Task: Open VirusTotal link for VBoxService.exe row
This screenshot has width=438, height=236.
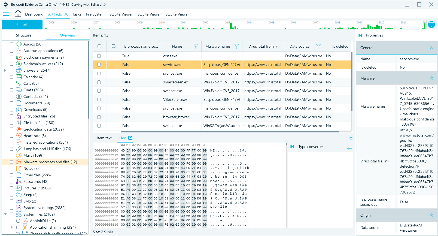Action: [263, 99]
